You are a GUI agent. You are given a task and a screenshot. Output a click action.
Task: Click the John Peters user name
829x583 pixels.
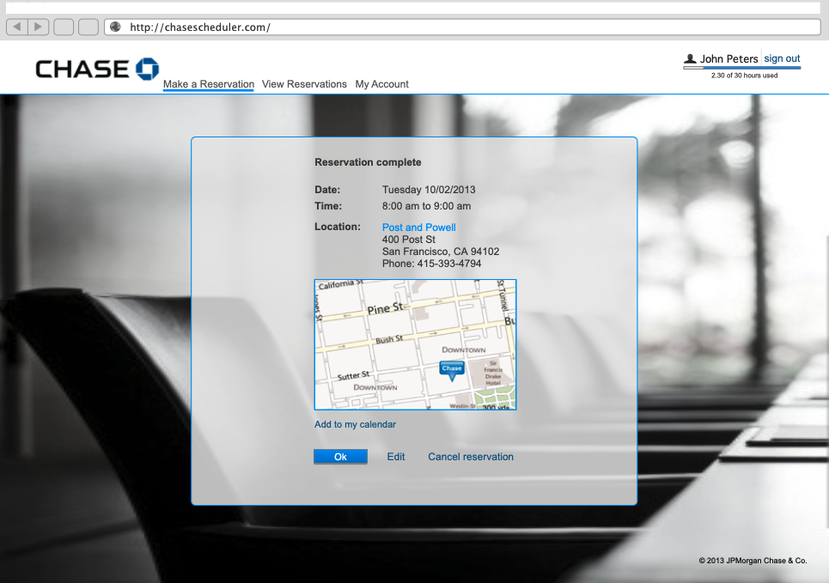728,59
